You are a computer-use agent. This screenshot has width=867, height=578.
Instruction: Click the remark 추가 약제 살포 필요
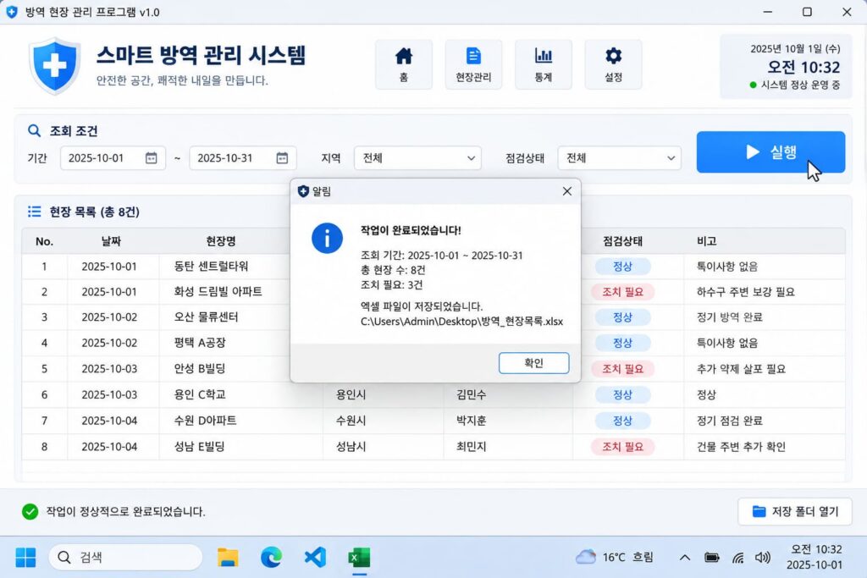coord(741,369)
